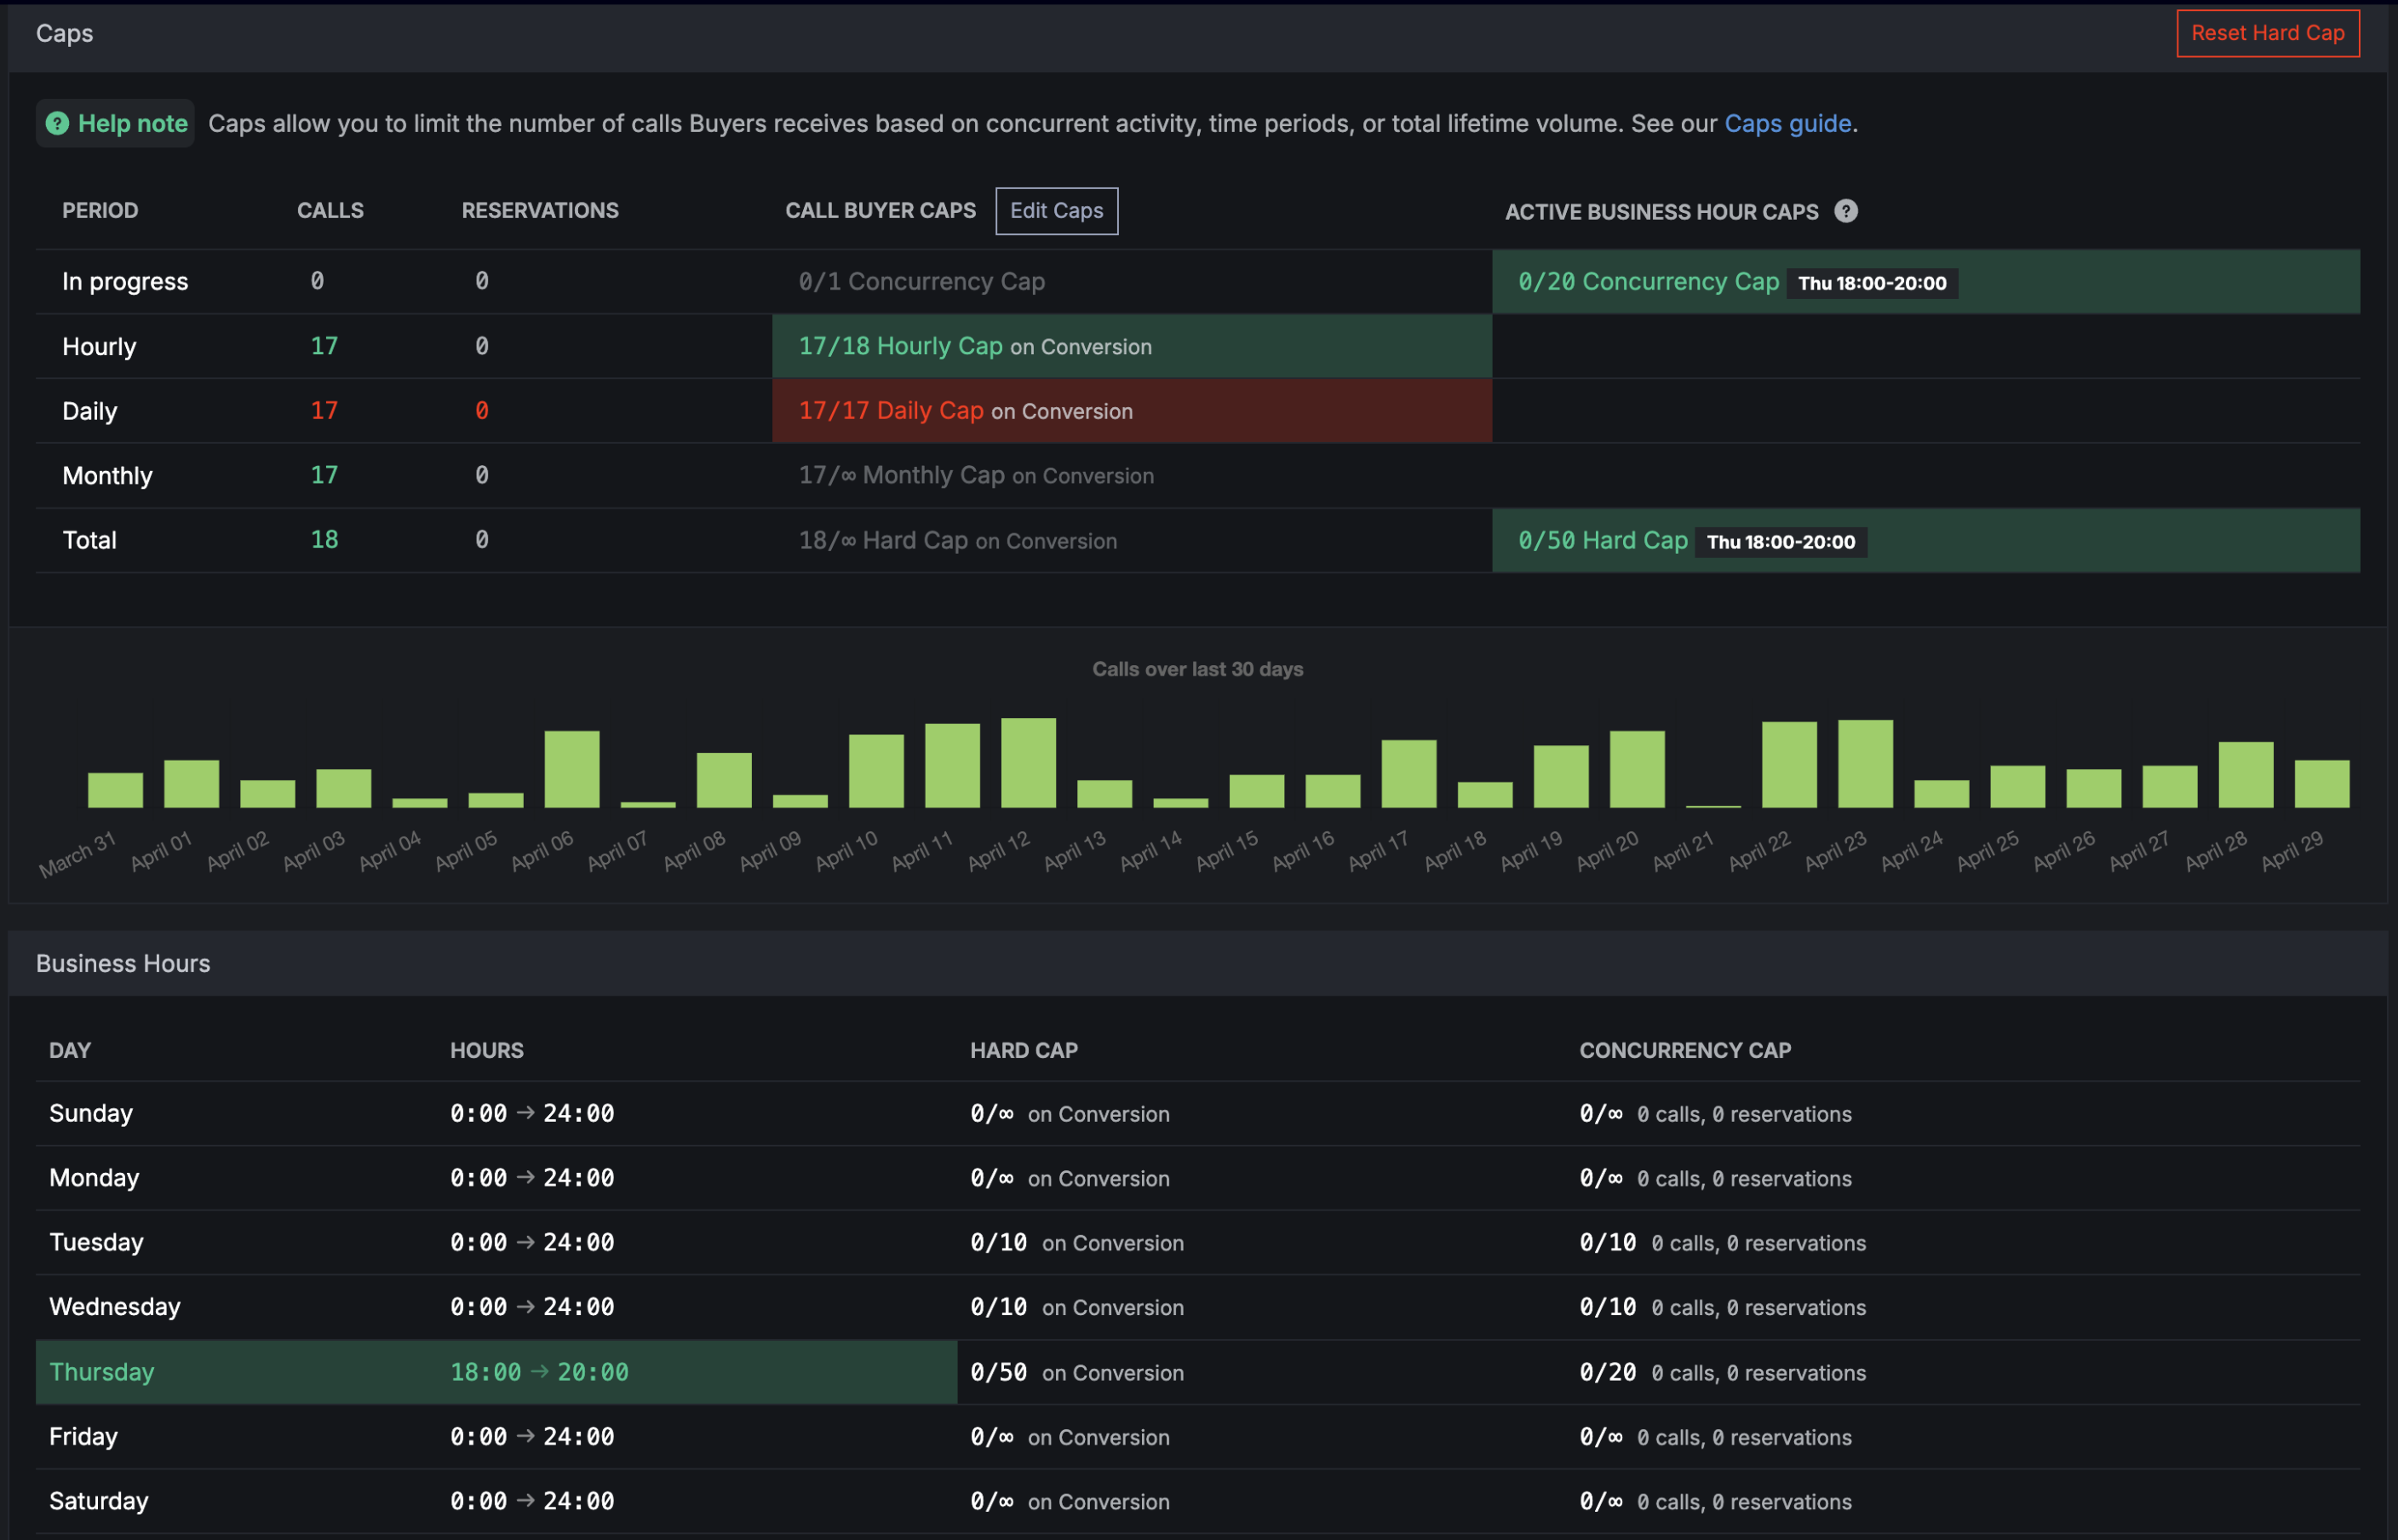This screenshot has height=1540, width=2398.
Task: Click the 17/∞ Monthly Cap entry
Action: pos(976,476)
